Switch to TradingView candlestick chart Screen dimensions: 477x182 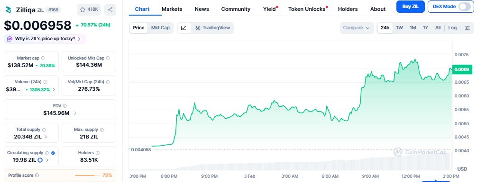click(212, 28)
